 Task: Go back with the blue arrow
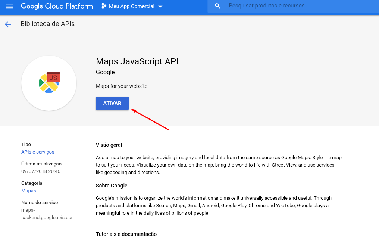[8, 24]
